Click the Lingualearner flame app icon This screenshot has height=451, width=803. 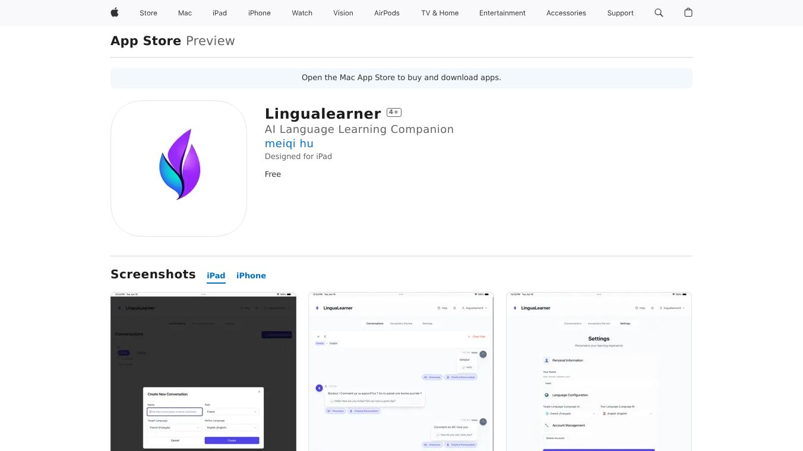click(179, 169)
